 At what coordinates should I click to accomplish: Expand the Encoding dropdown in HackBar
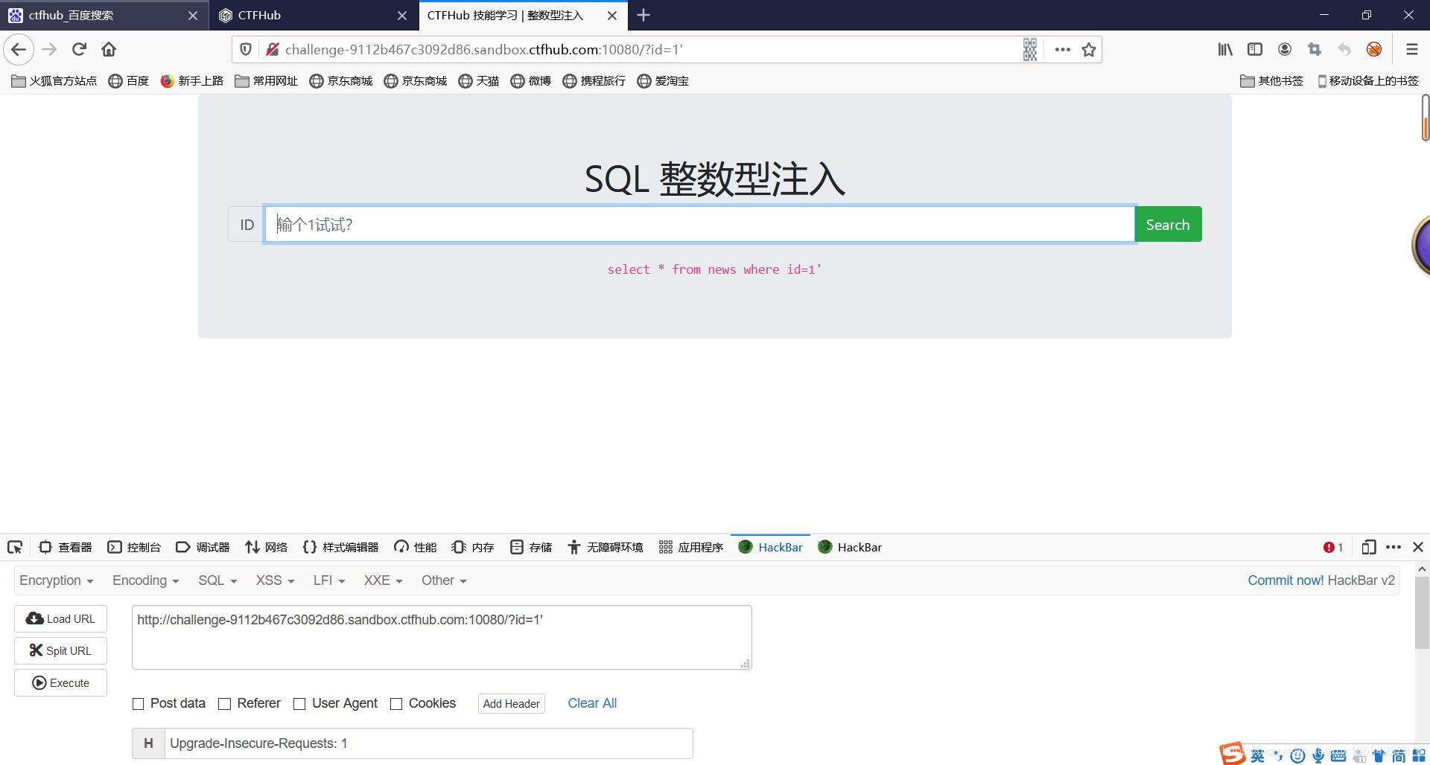pos(146,581)
